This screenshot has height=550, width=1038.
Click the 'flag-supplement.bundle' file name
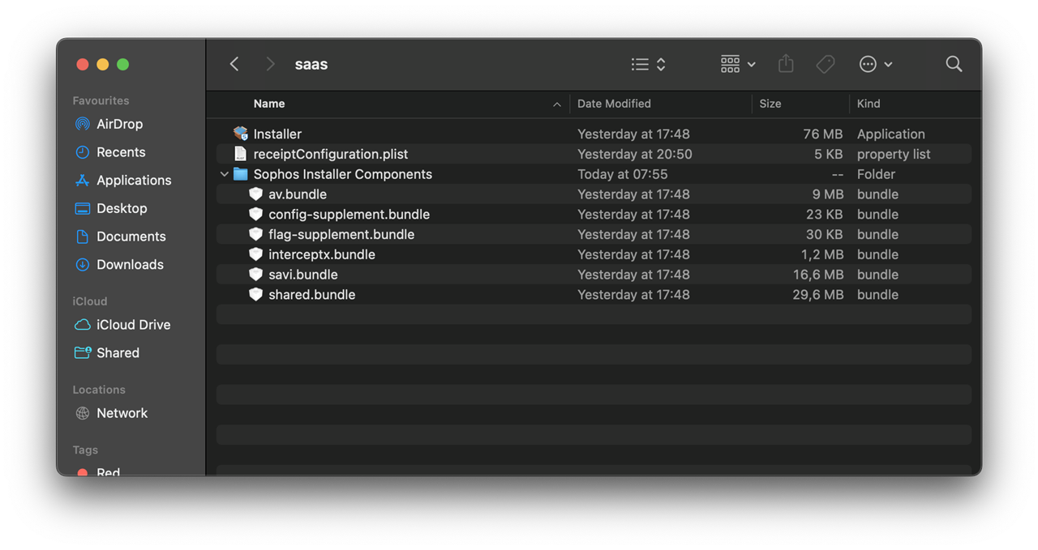[x=341, y=234]
